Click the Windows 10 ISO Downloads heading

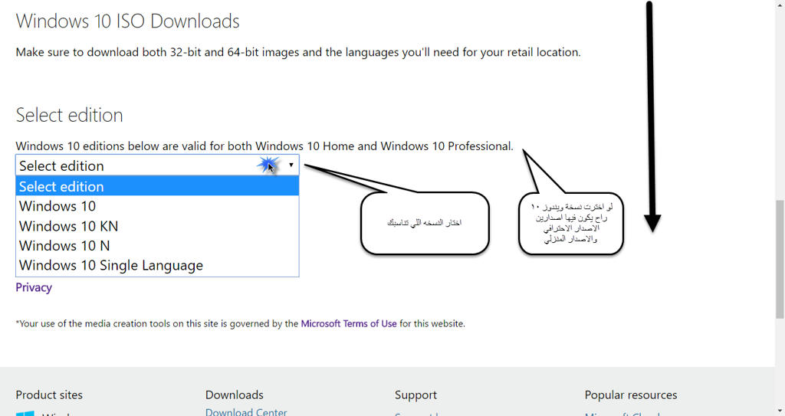pos(128,21)
